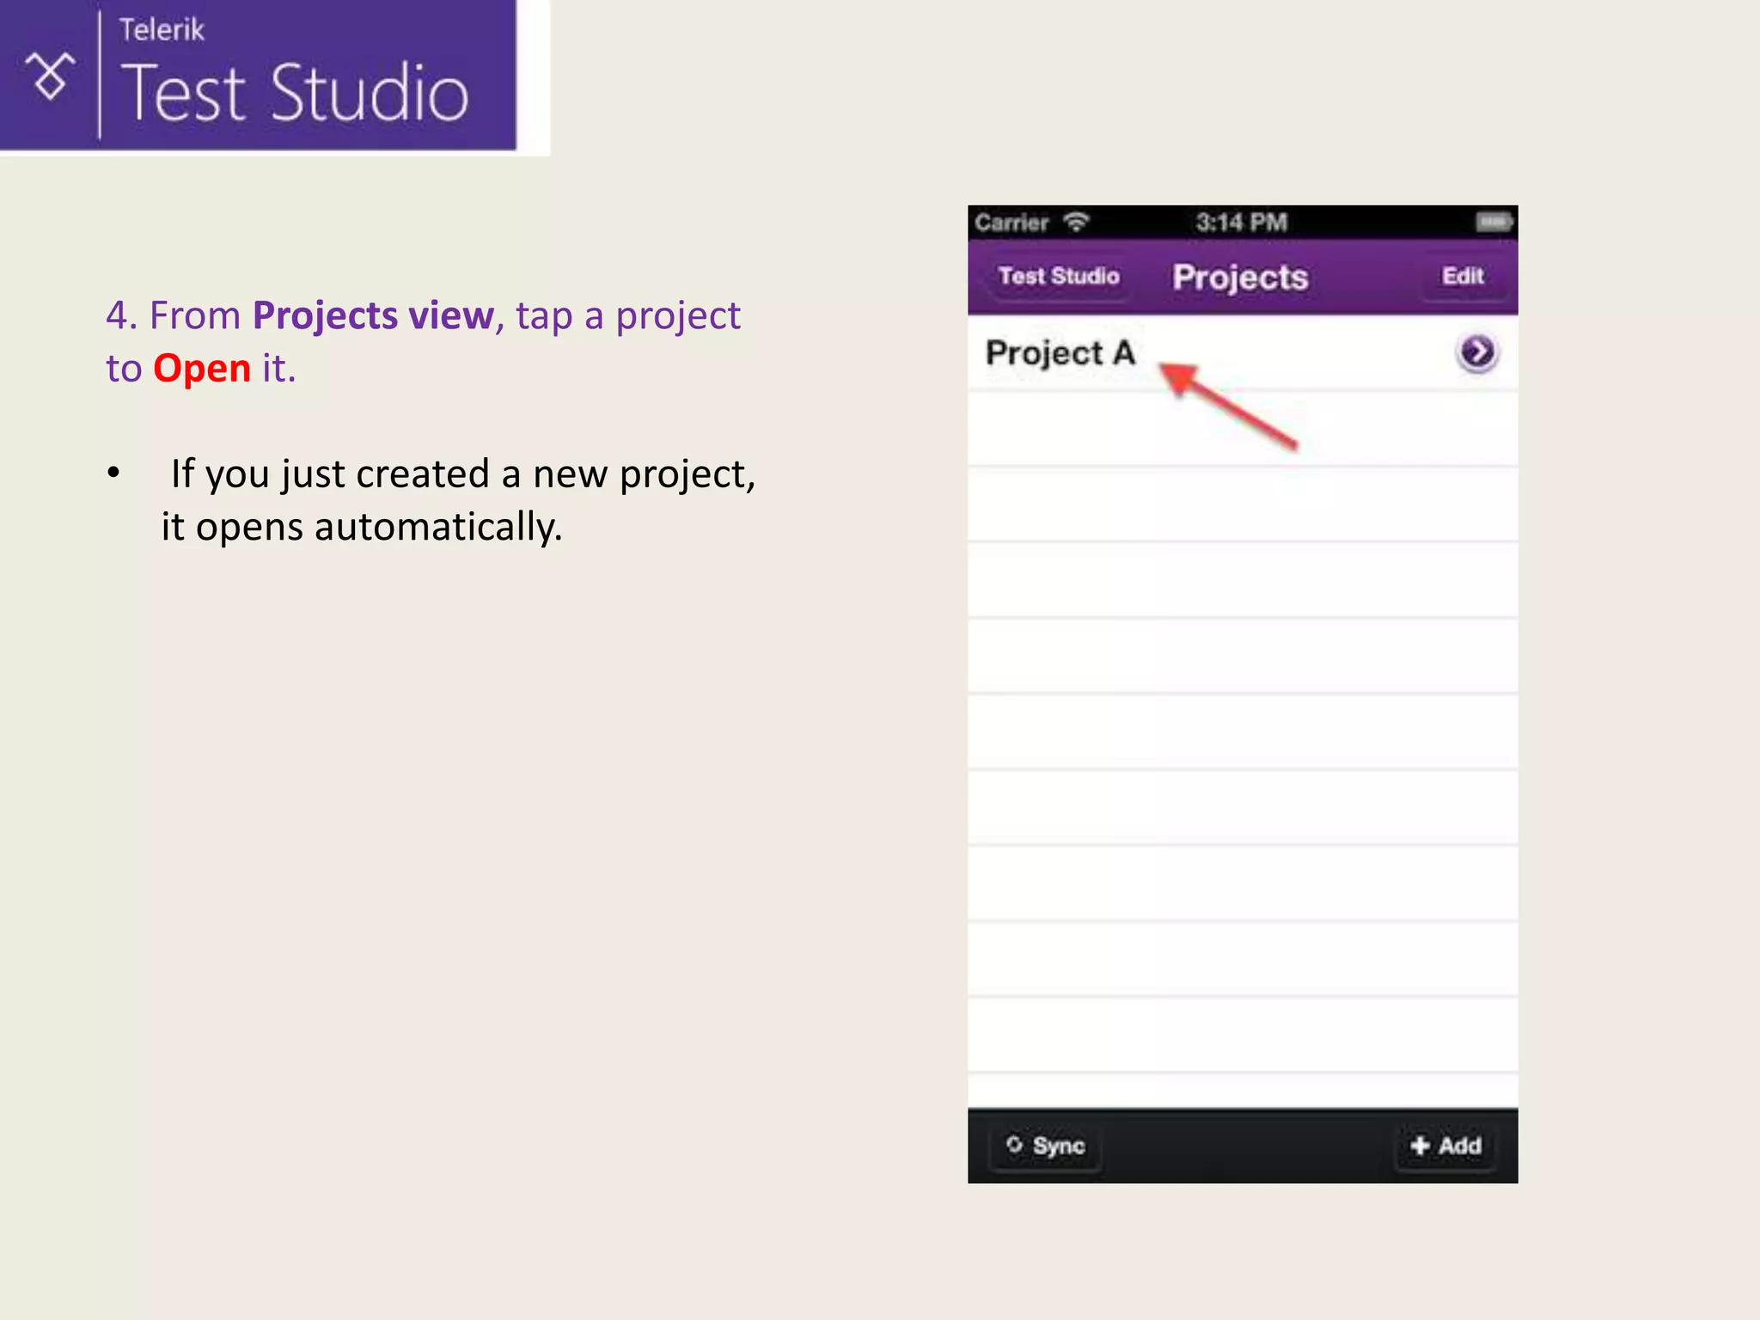Click the red Open word in the instructions
The width and height of the screenshot is (1760, 1320).
202,369
